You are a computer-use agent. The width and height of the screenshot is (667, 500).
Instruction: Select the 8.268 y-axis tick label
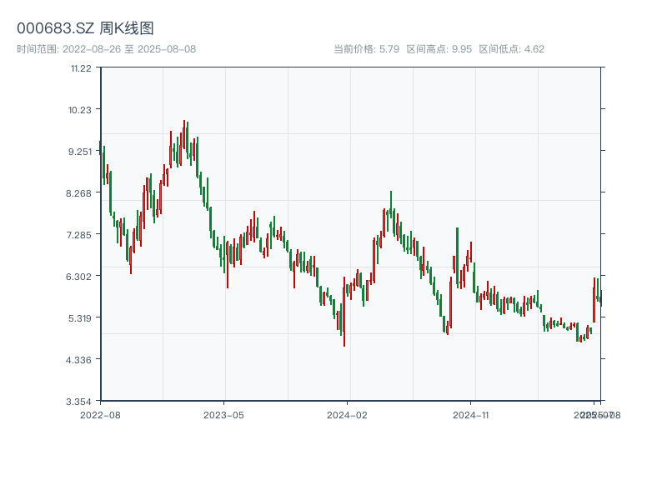(81, 193)
